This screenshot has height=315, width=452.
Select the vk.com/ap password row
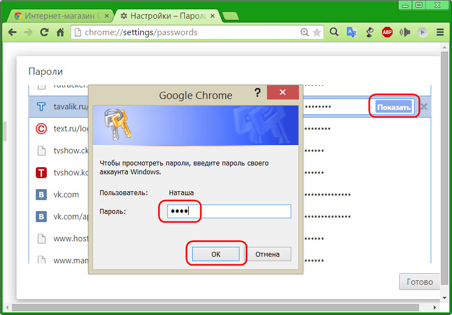(230, 217)
